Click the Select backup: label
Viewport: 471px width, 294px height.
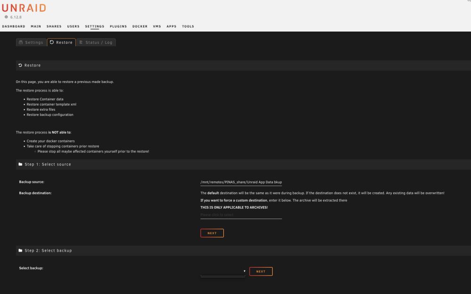click(31, 268)
